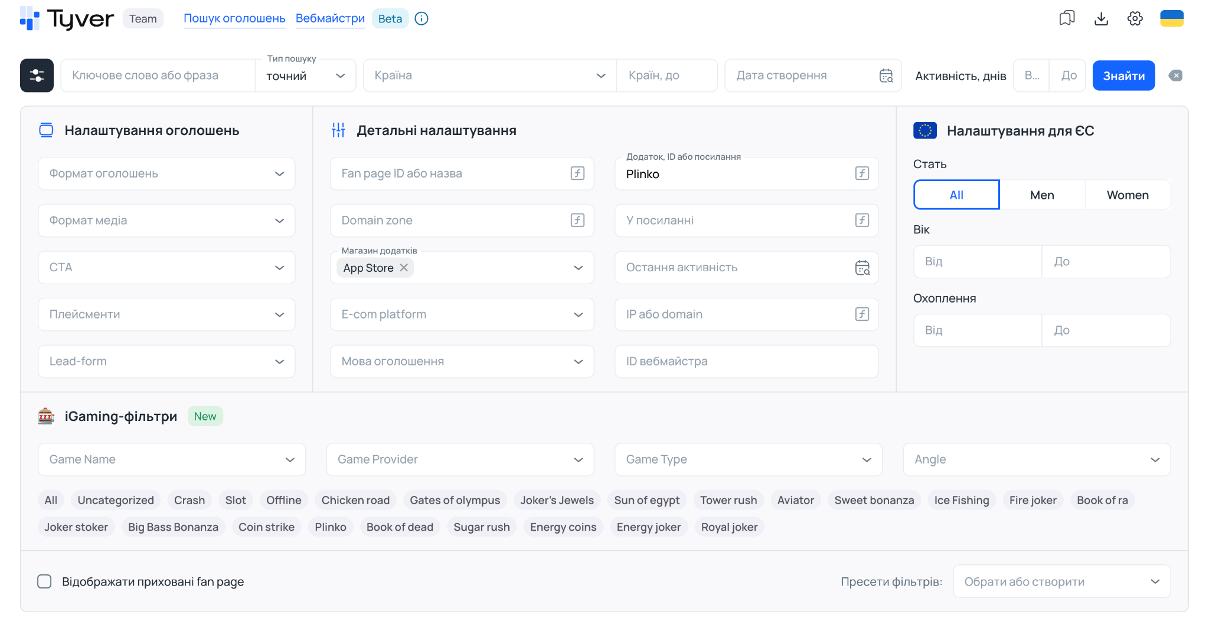Open the Тип пошуку dropdown
Screen dimensions: 1209x628
pos(305,76)
